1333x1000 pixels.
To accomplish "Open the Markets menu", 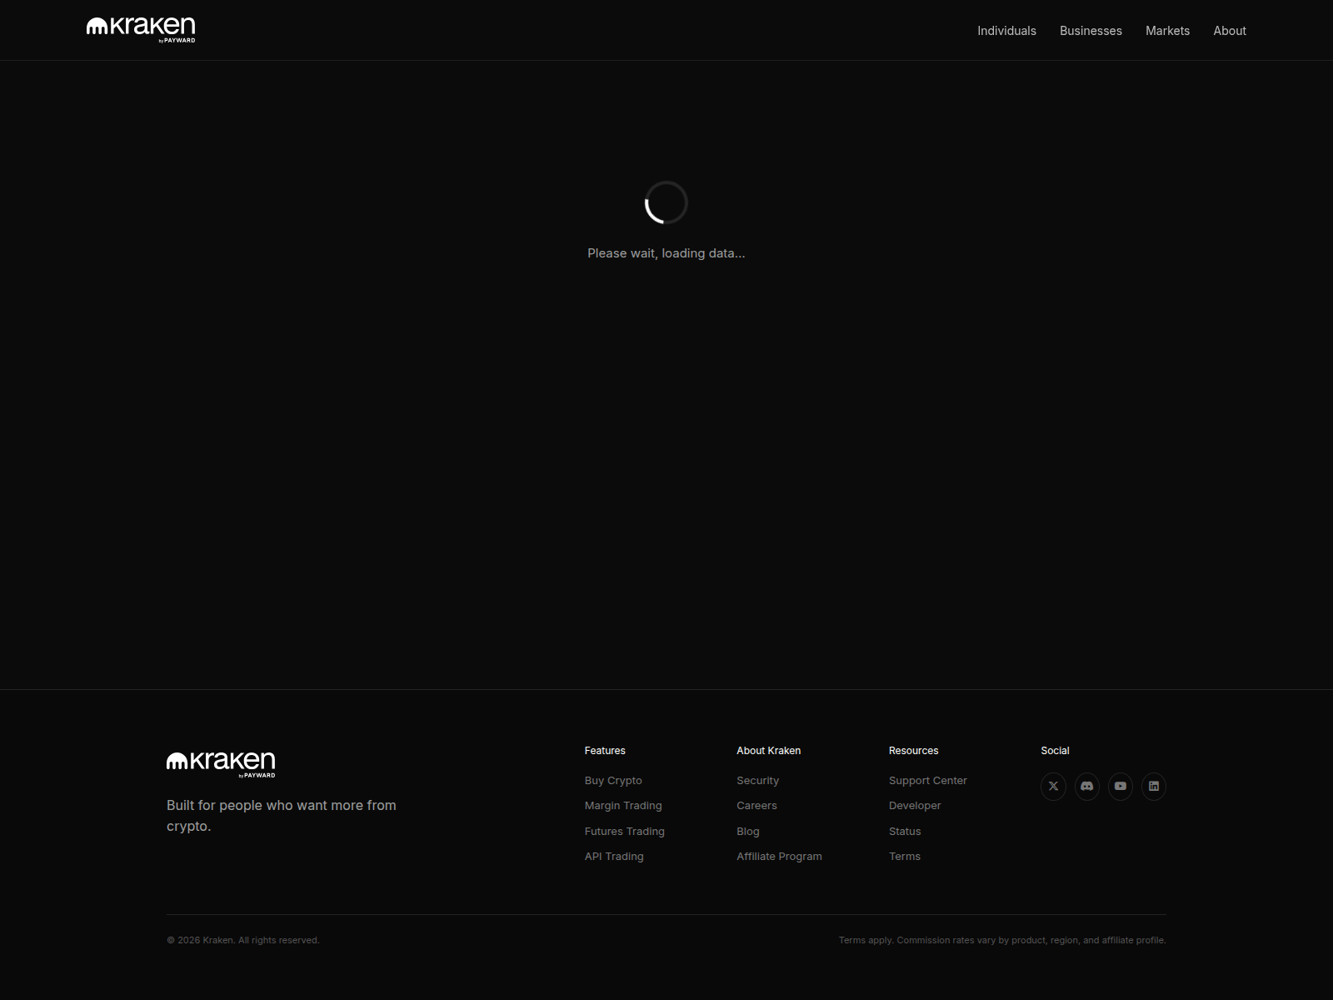I will click(1167, 31).
